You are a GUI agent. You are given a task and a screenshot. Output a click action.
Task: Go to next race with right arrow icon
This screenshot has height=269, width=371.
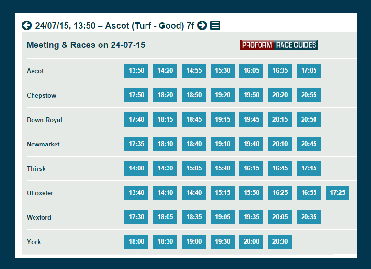click(202, 25)
